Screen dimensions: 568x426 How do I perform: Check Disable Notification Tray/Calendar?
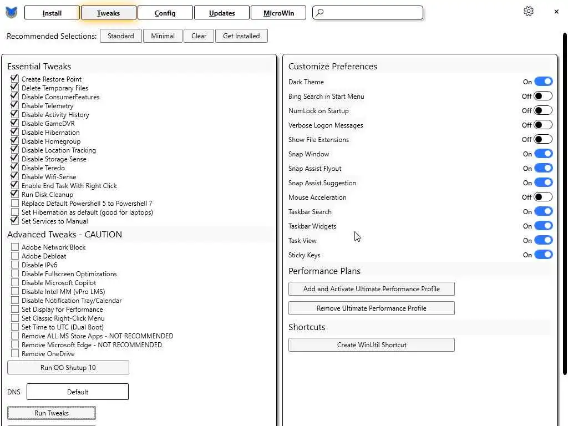click(15, 300)
